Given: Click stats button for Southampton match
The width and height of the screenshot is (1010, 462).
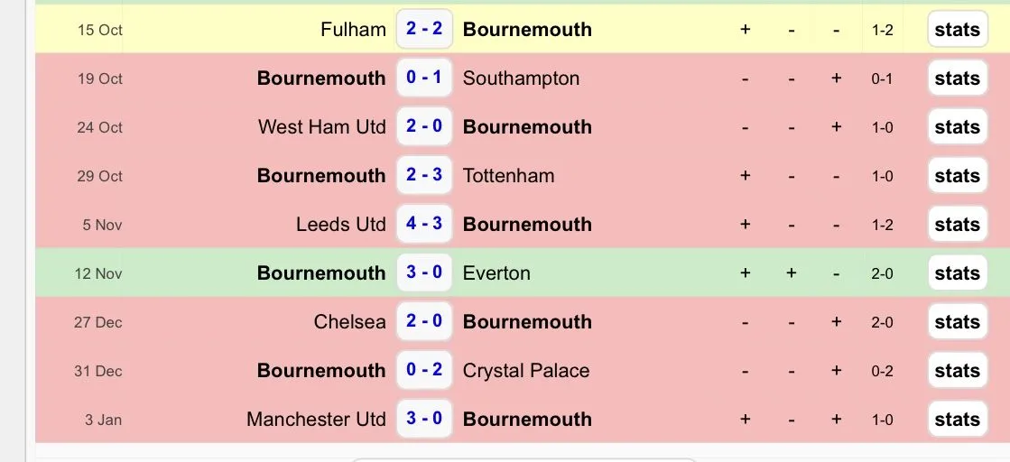Looking at the screenshot, I should 957,79.
